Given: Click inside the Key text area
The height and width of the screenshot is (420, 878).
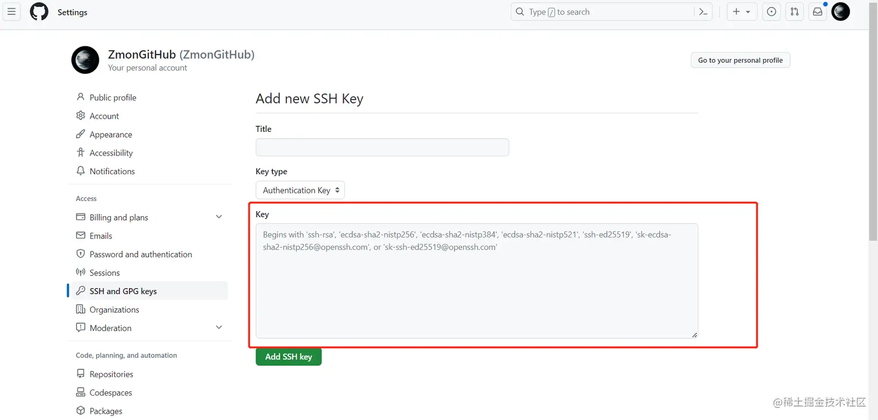Looking at the screenshot, I should (x=477, y=281).
